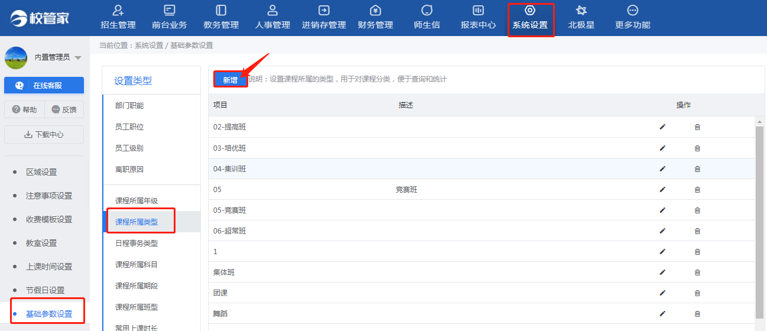Expand the 内置管理员 account dropdown
767x331 pixels.
tap(78, 58)
